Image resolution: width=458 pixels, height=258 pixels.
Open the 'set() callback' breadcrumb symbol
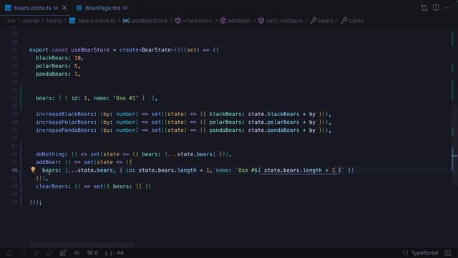pos(281,21)
